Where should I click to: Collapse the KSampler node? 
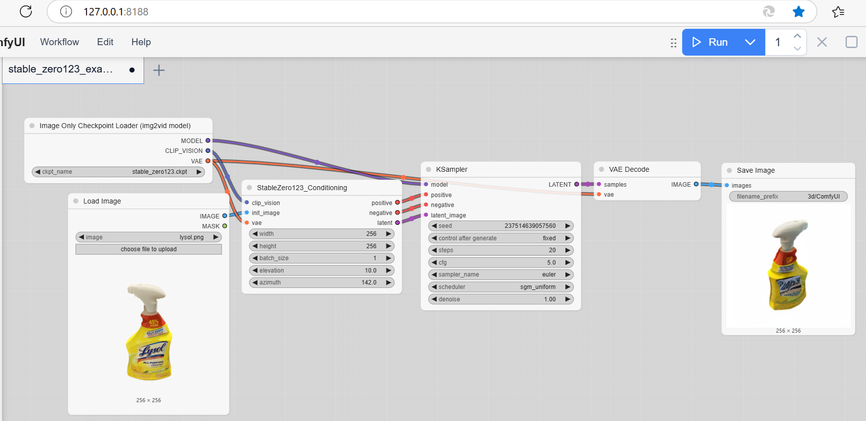428,169
